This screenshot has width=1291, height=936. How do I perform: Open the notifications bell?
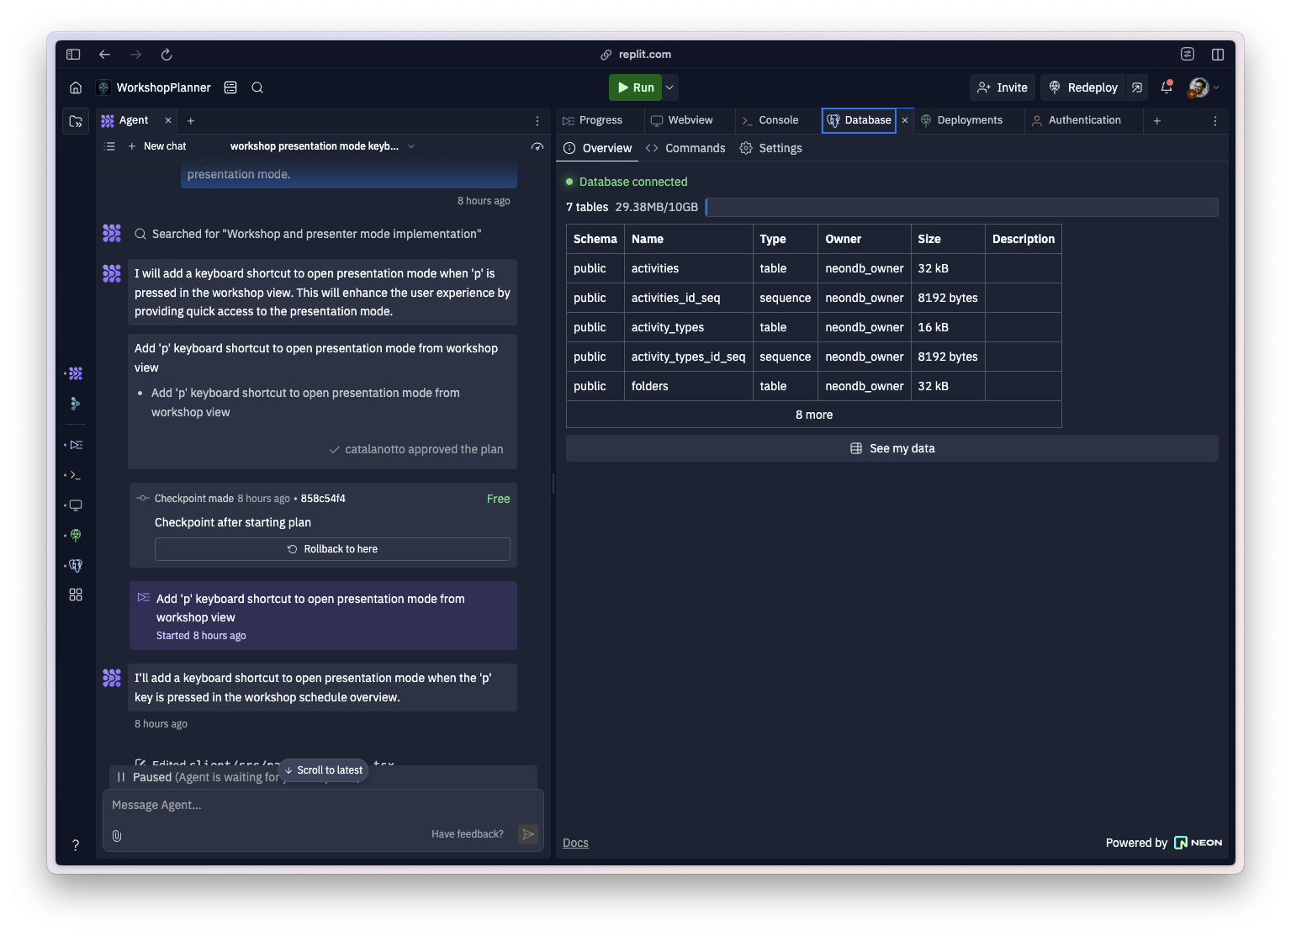coord(1167,87)
